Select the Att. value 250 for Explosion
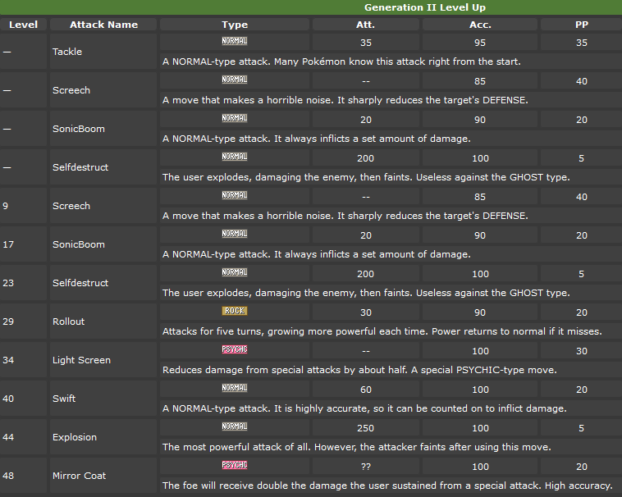This screenshot has height=497, width=622. click(x=365, y=428)
